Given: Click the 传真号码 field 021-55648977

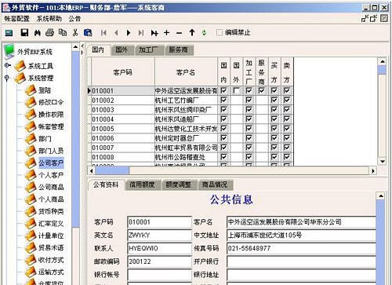Looking at the screenshot, I should click(x=301, y=248).
